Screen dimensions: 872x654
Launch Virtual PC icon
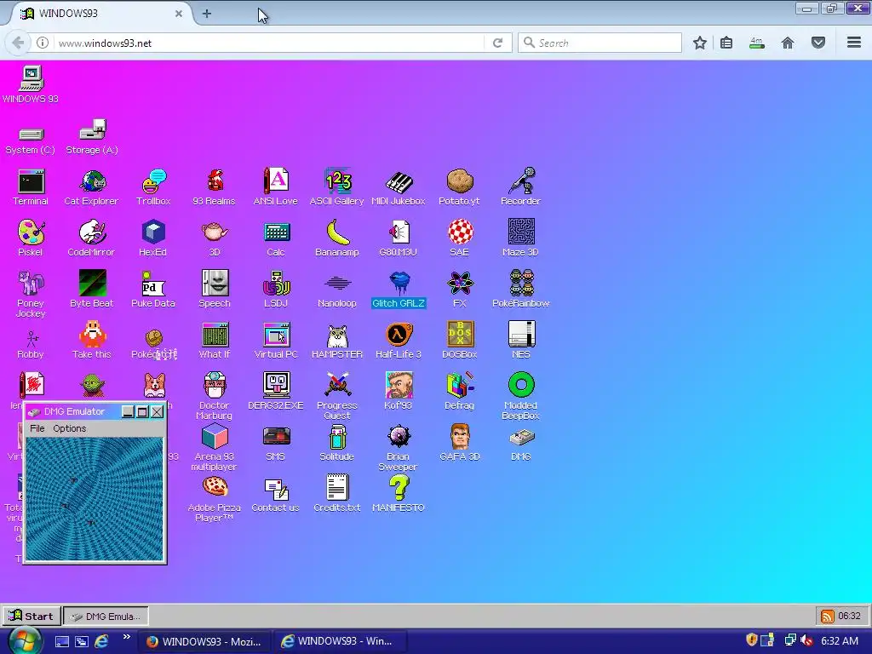pyautogui.click(x=276, y=341)
